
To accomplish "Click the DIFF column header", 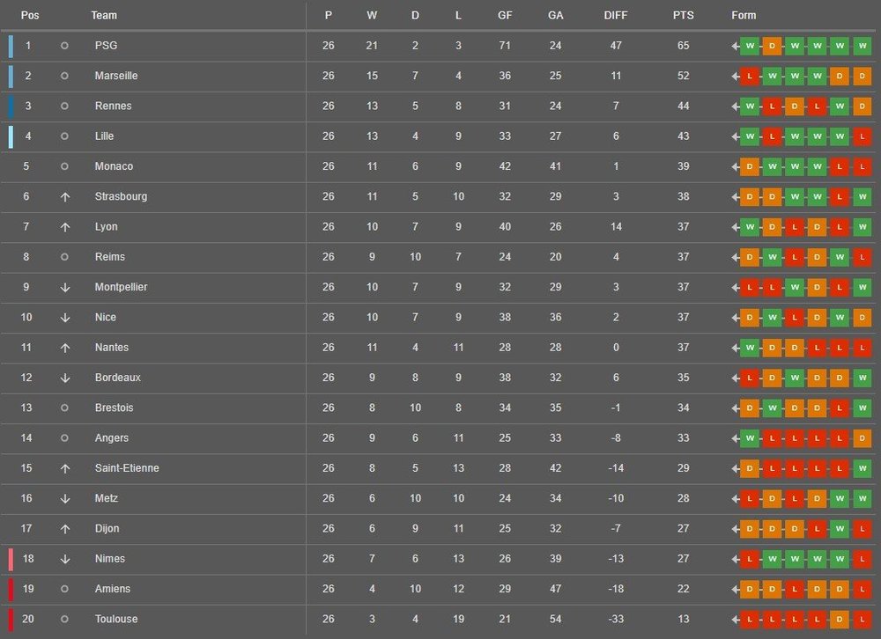I will click(617, 15).
